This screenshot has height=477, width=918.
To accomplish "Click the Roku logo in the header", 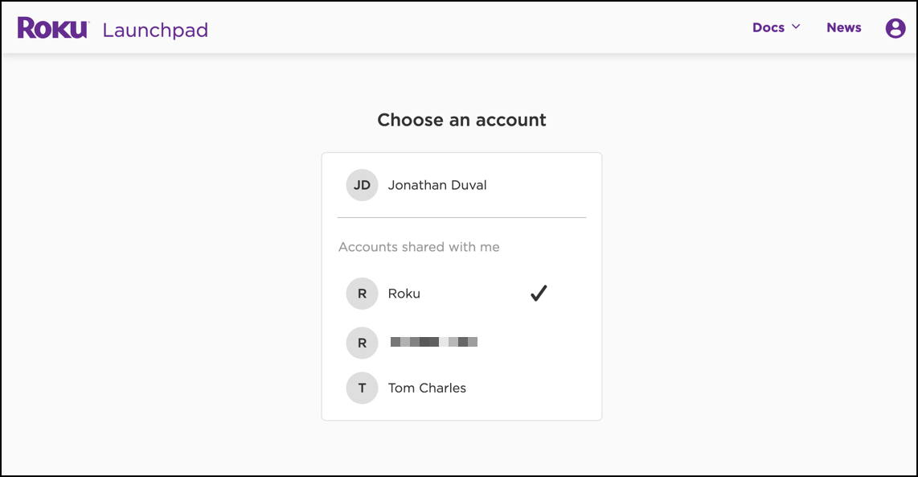I will [53, 28].
